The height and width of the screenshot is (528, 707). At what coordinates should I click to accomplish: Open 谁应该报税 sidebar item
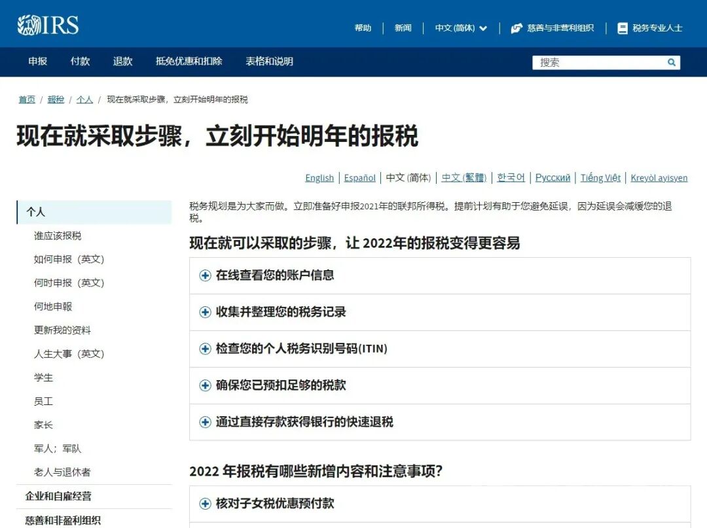click(58, 236)
